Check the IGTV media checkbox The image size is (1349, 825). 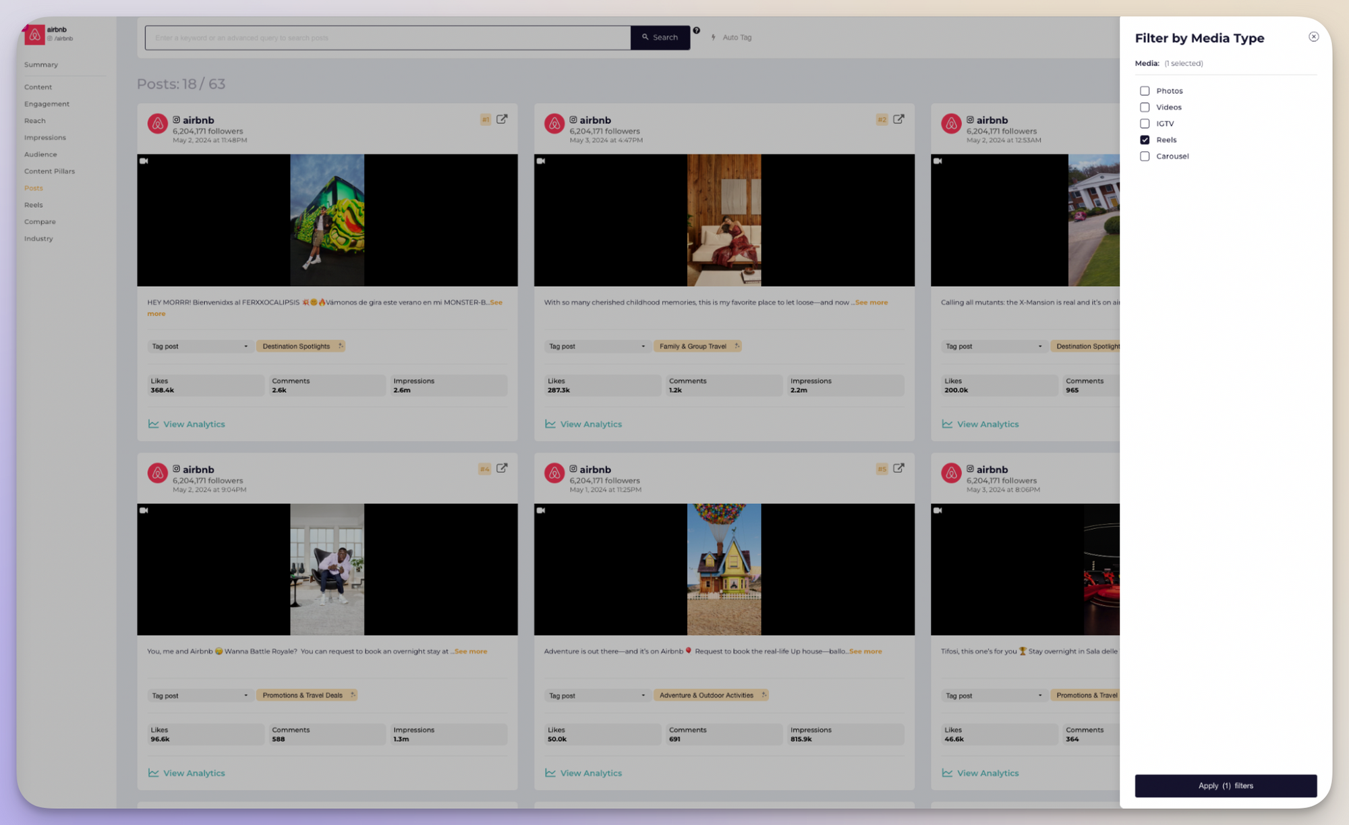[1145, 123]
